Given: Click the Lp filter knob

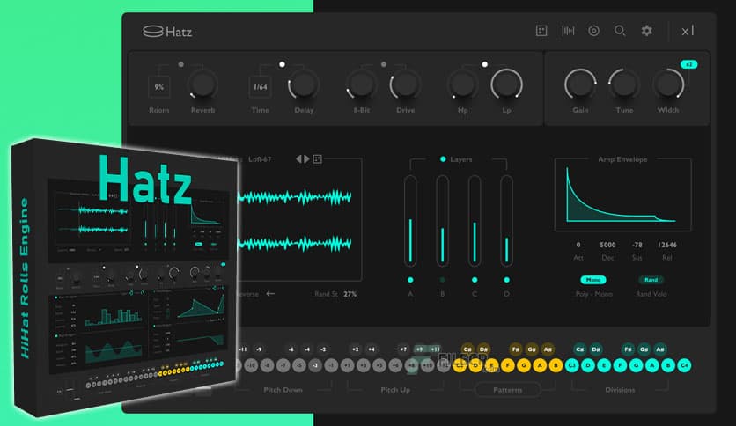Looking at the screenshot, I should point(506,84).
